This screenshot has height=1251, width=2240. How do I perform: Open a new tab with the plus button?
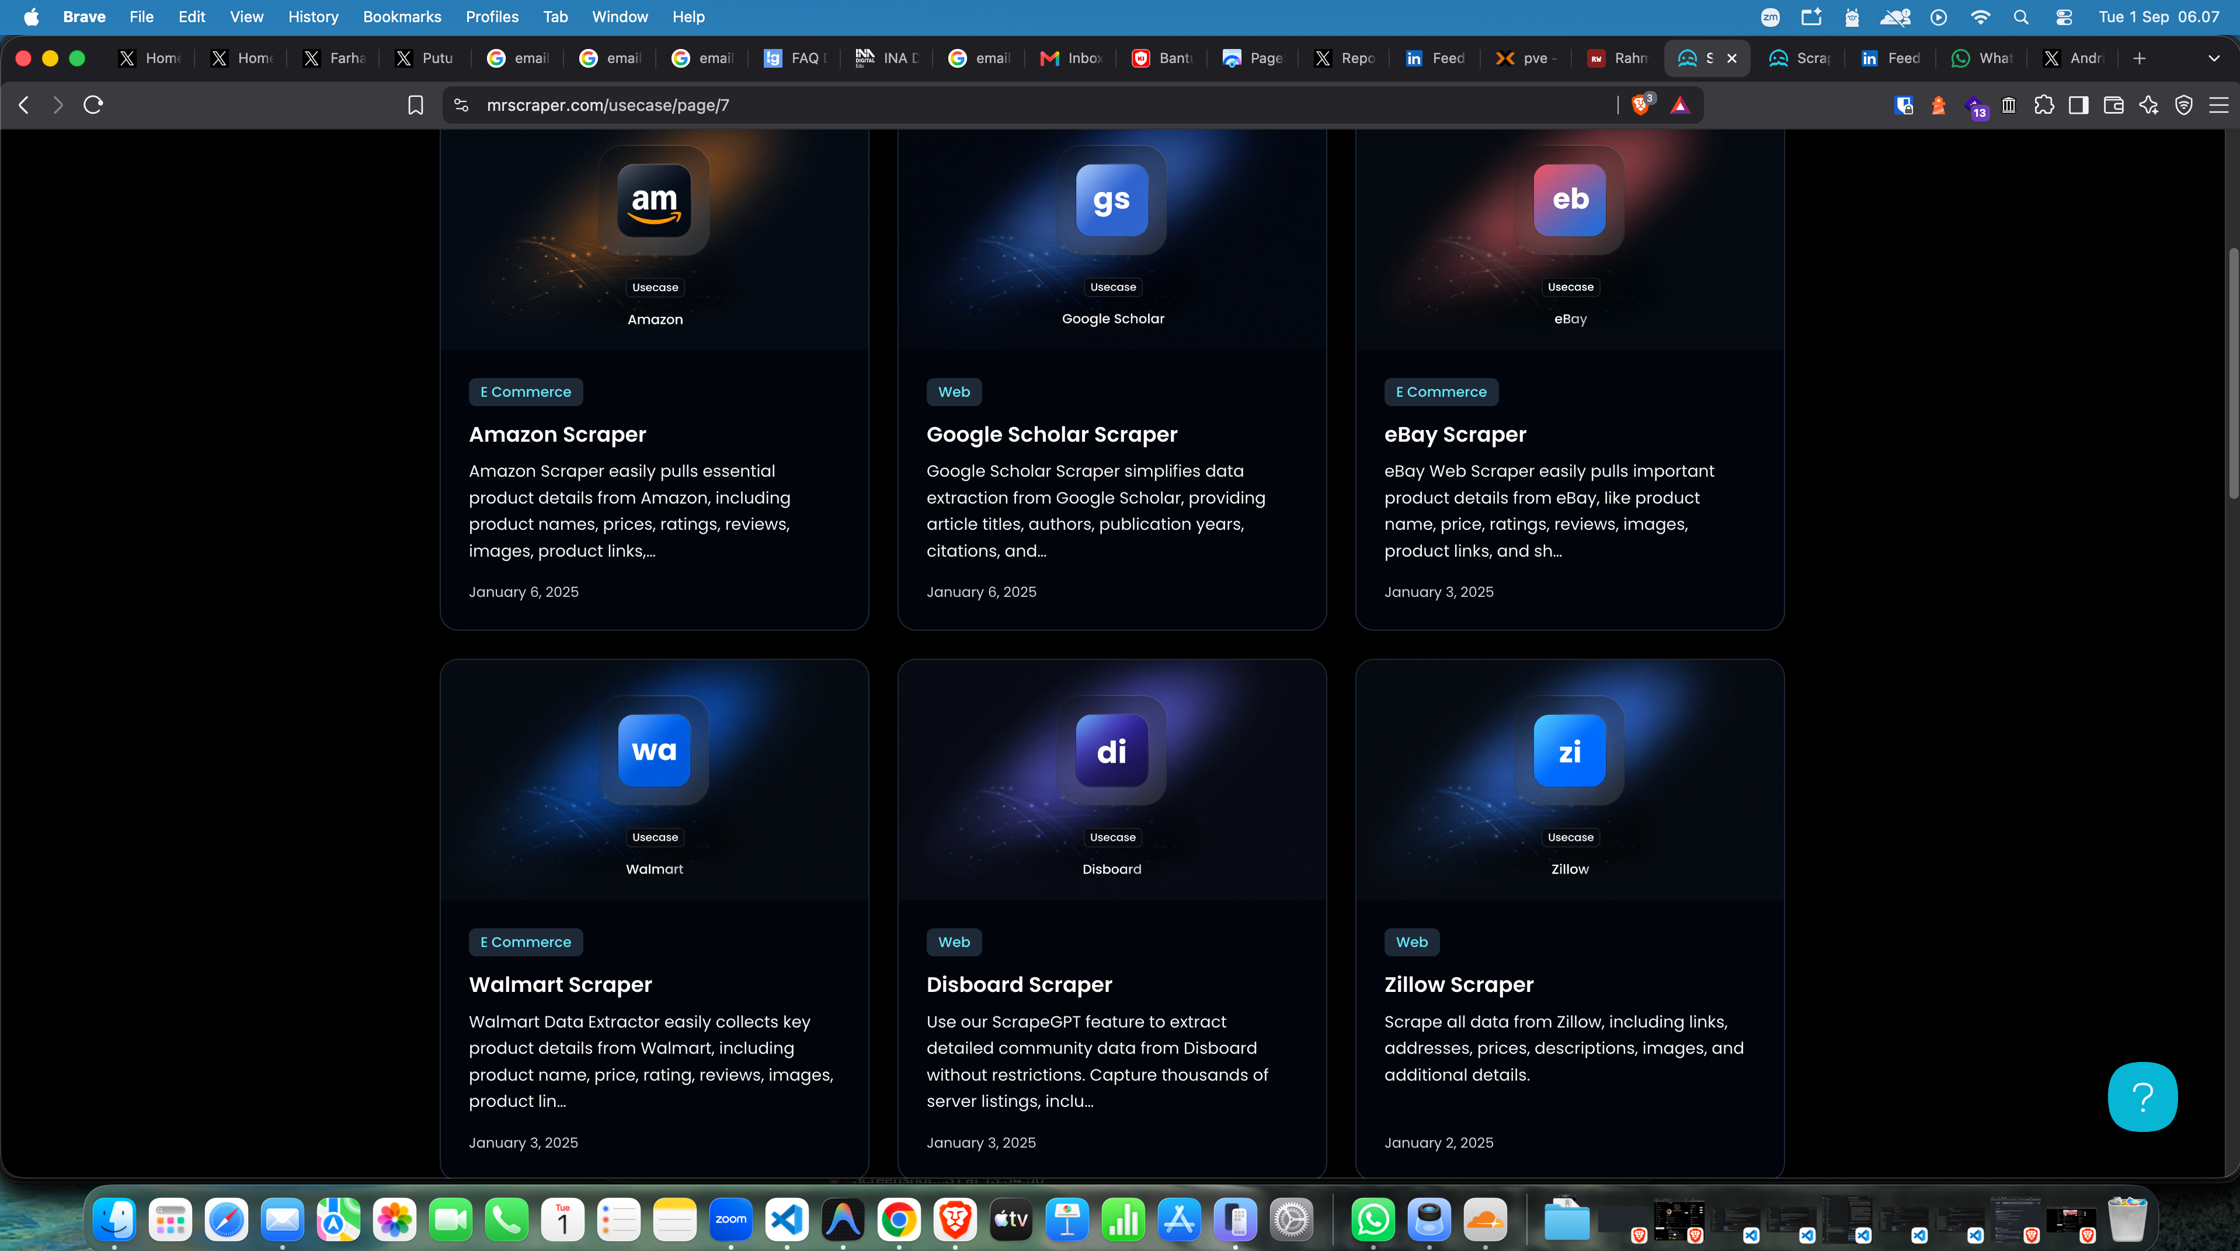point(2139,58)
